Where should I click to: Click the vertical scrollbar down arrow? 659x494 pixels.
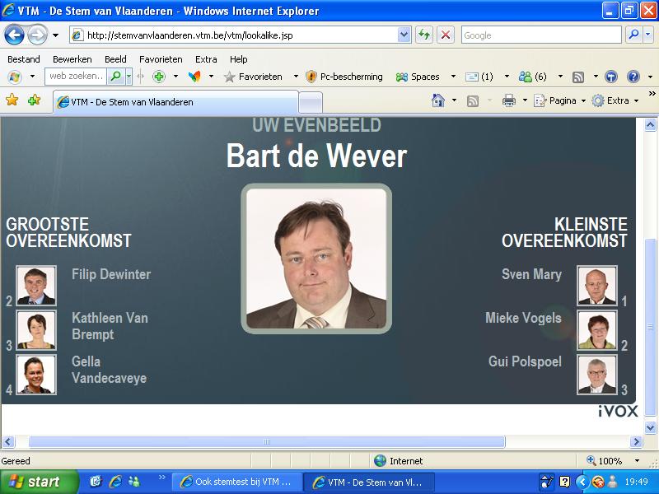650,427
